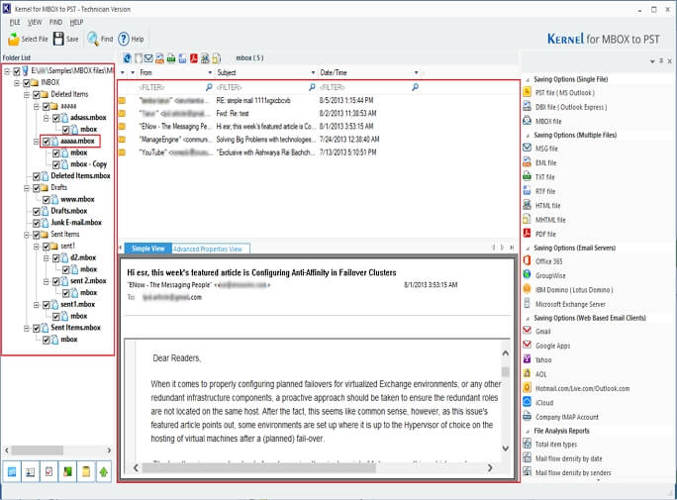
Task: Choose Yahoo saving option
Action: 543,359
